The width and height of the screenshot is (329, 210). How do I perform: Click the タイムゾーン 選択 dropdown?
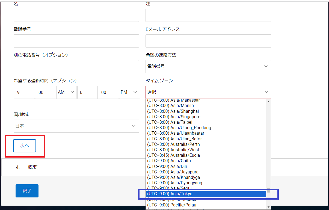[208, 92]
